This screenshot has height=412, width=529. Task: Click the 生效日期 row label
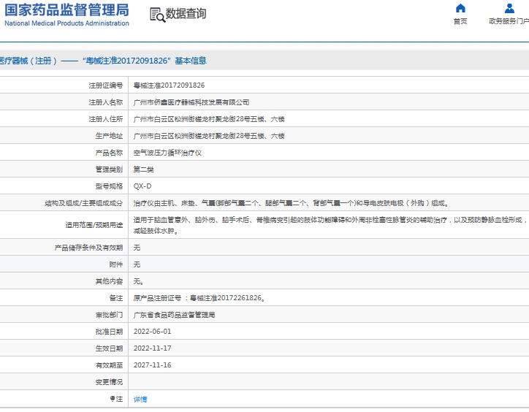click(x=109, y=348)
